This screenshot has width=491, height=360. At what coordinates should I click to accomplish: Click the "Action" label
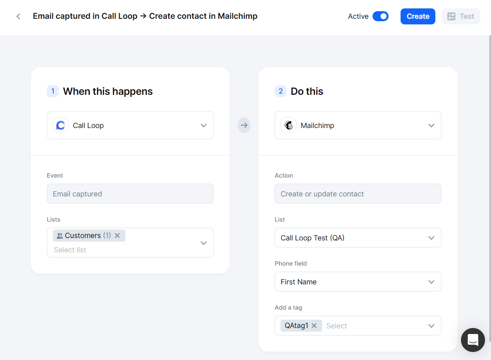(x=284, y=176)
